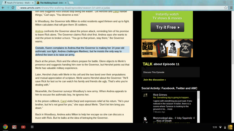Click the Wi-Fi status icon
This screenshot has width=234, height=131.
coord(220,127)
